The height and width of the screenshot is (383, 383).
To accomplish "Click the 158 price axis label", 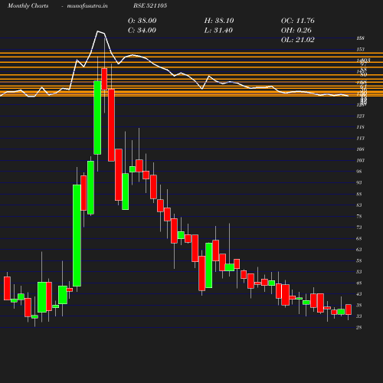I will point(360,38).
